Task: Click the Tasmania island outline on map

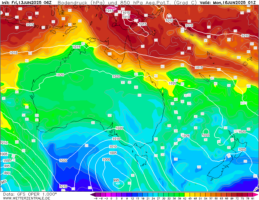Action: tap(141, 160)
